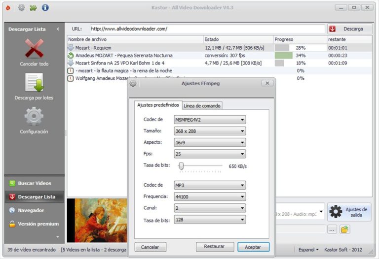This screenshot has height=259, width=379.
Task: Click the browse ... button
Action: click(x=332, y=230)
